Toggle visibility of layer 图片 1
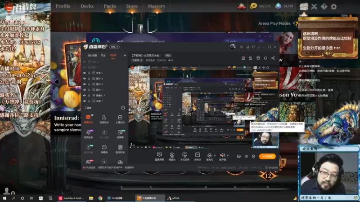This screenshot has height=202, width=360. (x=85, y=90)
